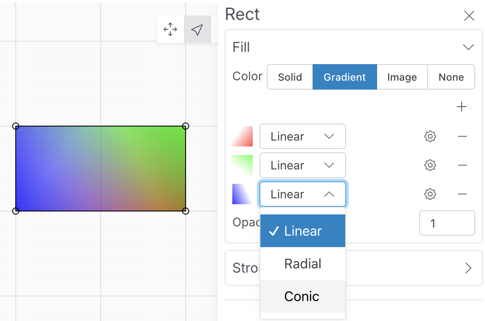Select the move/pan arrows tool

click(x=170, y=29)
